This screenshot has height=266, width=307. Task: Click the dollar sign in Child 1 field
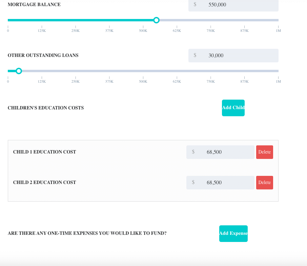[193, 152]
